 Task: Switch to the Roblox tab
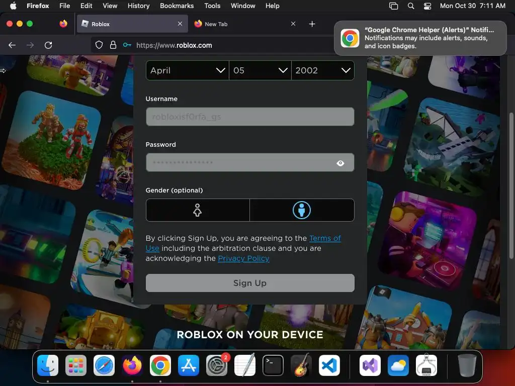click(132, 24)
